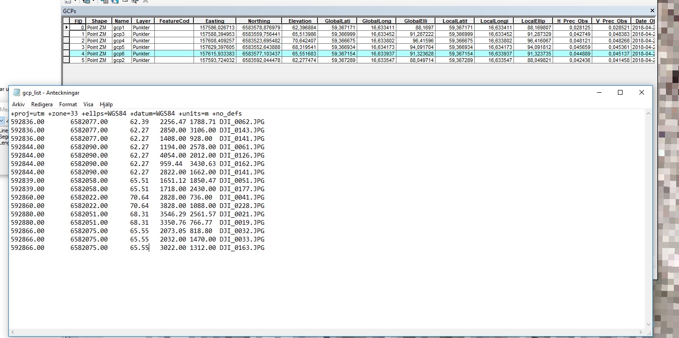Maximize the gcp_list Notepad window

click(620, 93)
